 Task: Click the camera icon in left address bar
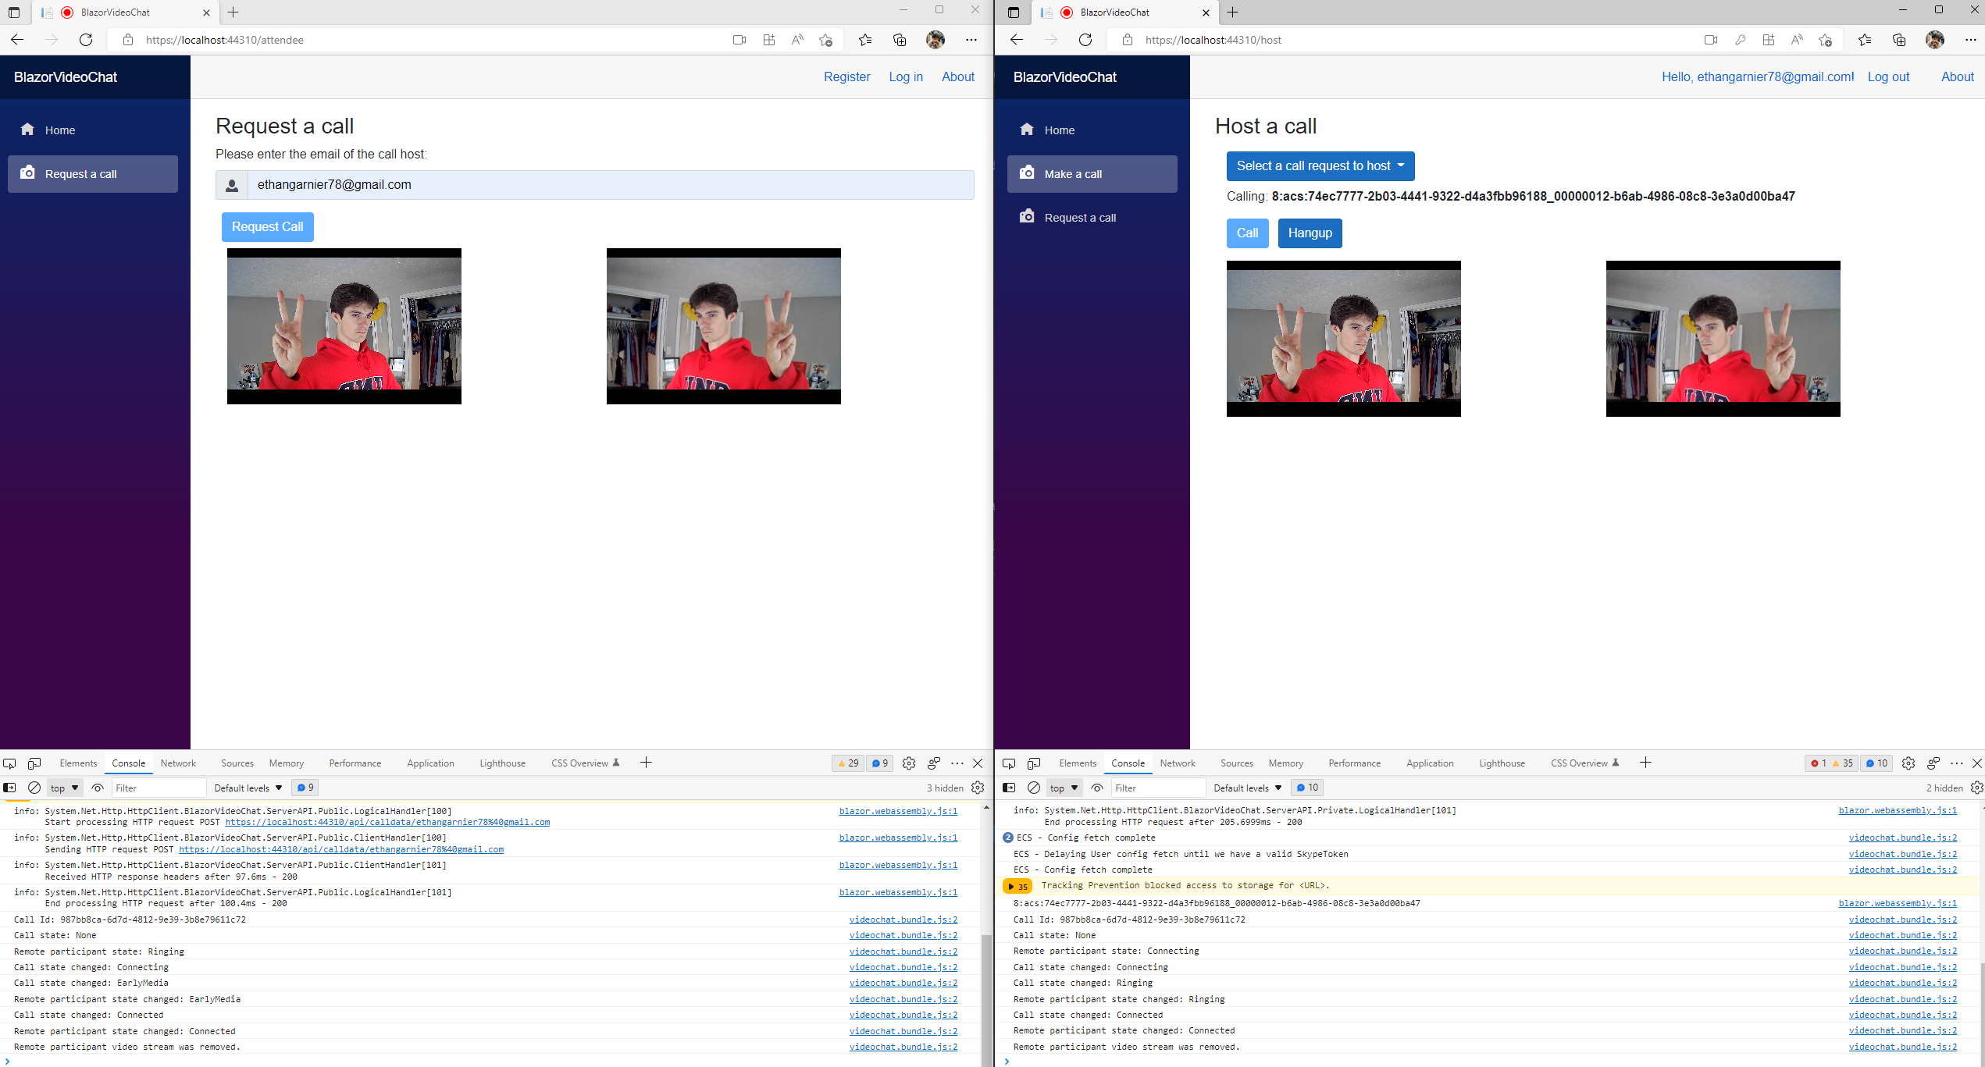[739, 40]
